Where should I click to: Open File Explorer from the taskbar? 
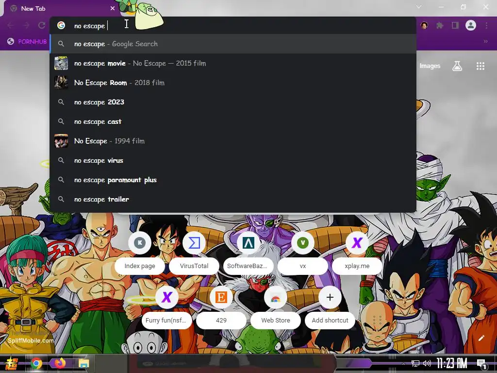[83, 363]
